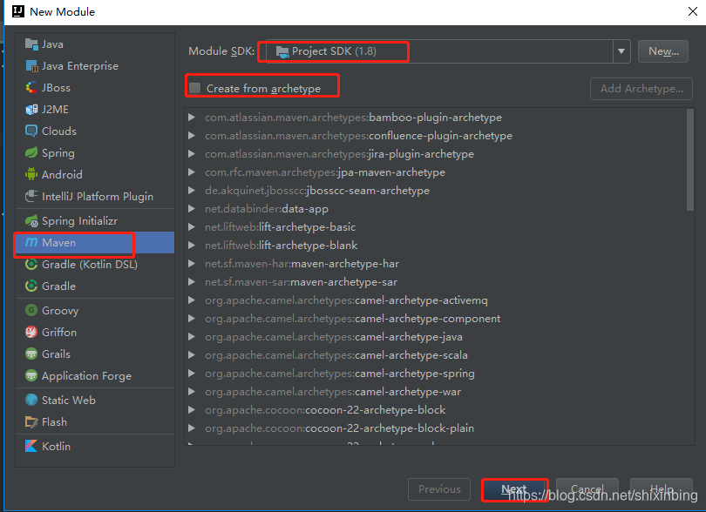
Task: Click the Gradle icon in sidebar
Action: coord(31,286)
